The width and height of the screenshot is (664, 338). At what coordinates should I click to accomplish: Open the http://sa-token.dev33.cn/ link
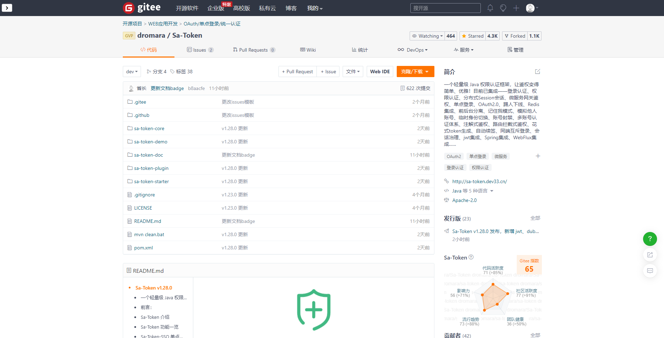click(x=479, y=181)
